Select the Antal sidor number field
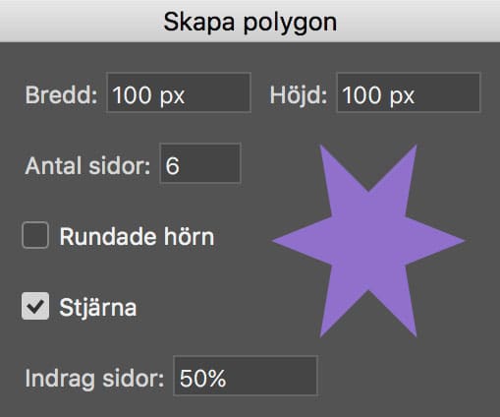This screenshot has width=500, height=417. click(200, 163)
